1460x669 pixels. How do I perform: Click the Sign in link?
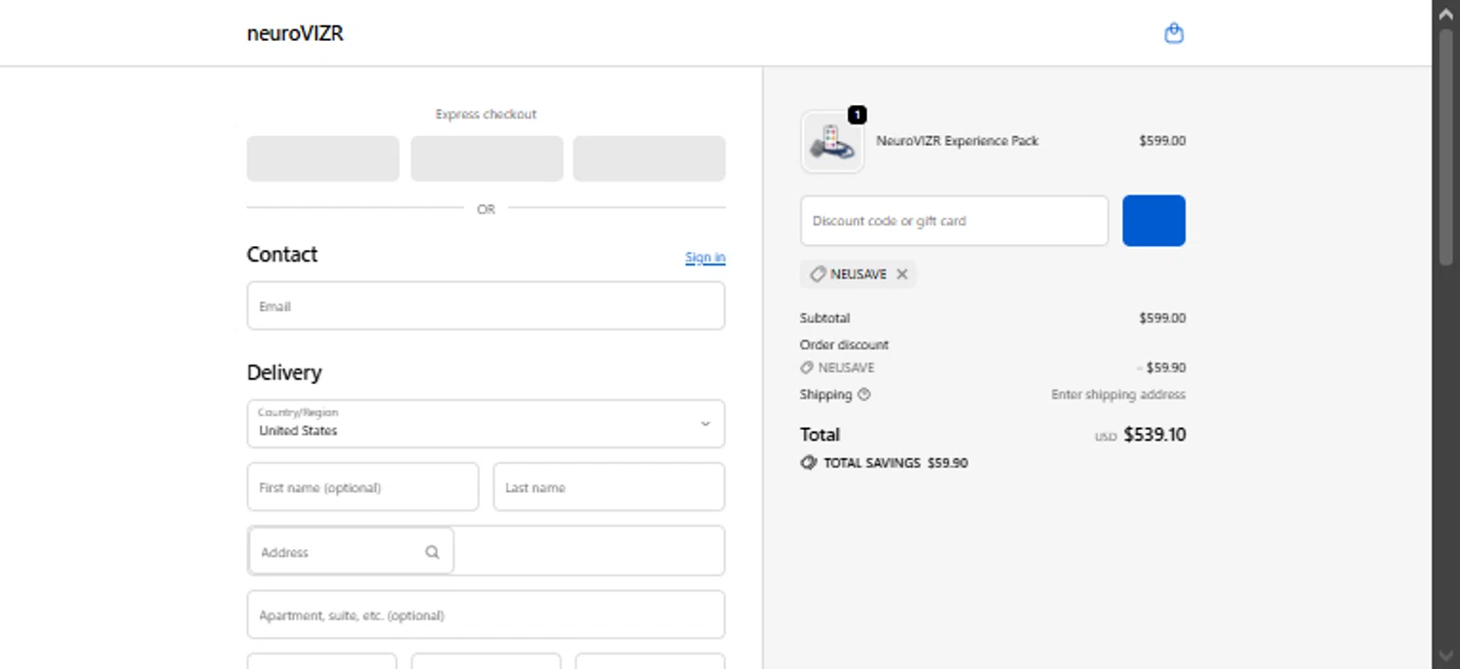pyautogui.click(x=705, y=258)
